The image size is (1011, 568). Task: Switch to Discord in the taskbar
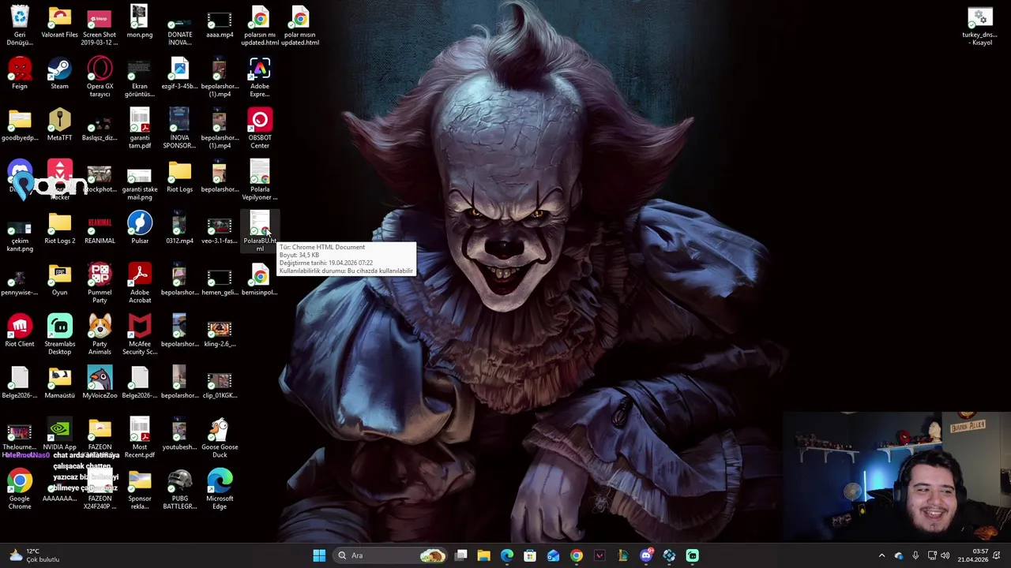(x=646, y=555)
